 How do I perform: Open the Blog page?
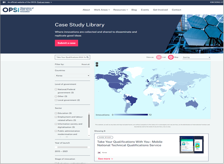[x=134, y=10]
